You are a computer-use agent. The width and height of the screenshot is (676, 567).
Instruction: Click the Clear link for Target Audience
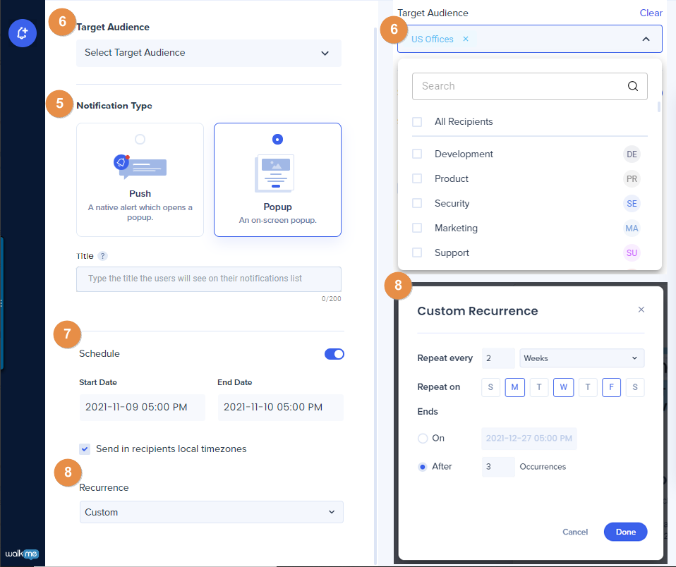(x=651, y=13)
